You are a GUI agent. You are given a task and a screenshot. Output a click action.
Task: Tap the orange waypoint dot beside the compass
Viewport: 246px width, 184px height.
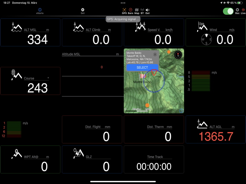(x=169, y=52)
